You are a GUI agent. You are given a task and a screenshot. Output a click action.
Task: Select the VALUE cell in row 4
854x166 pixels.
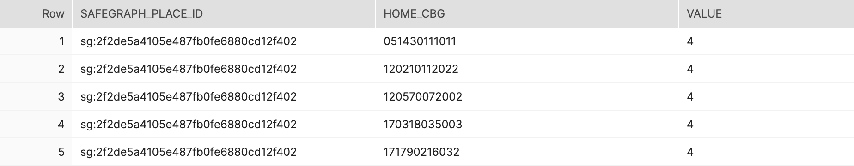point(767,125)
